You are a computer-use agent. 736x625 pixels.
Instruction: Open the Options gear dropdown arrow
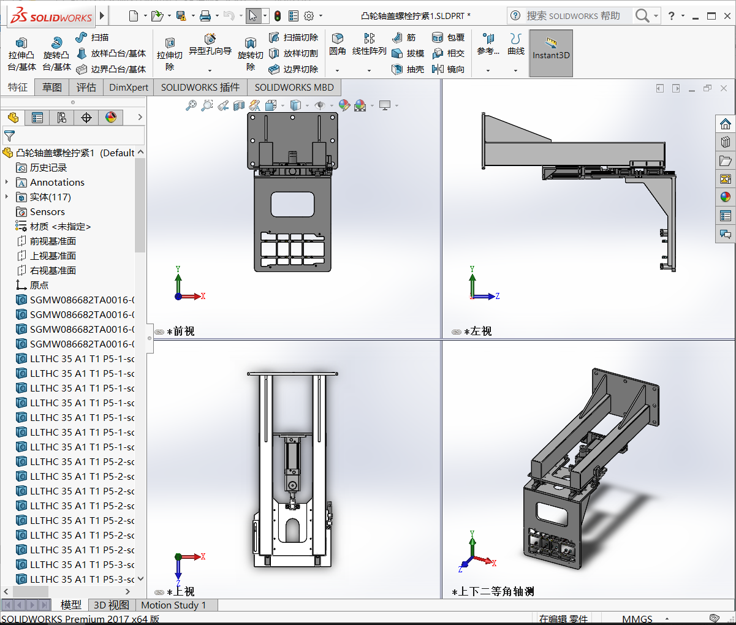pyautogui.click(x=321, y=16)
